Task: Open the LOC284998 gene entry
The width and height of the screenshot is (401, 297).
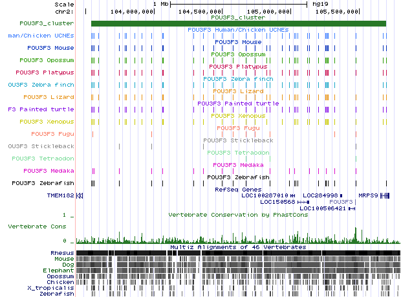Action: click(320, 195)
